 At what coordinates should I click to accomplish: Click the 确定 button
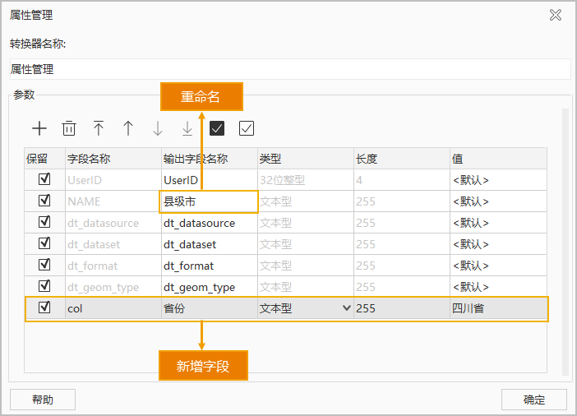(x=534, y=400)
